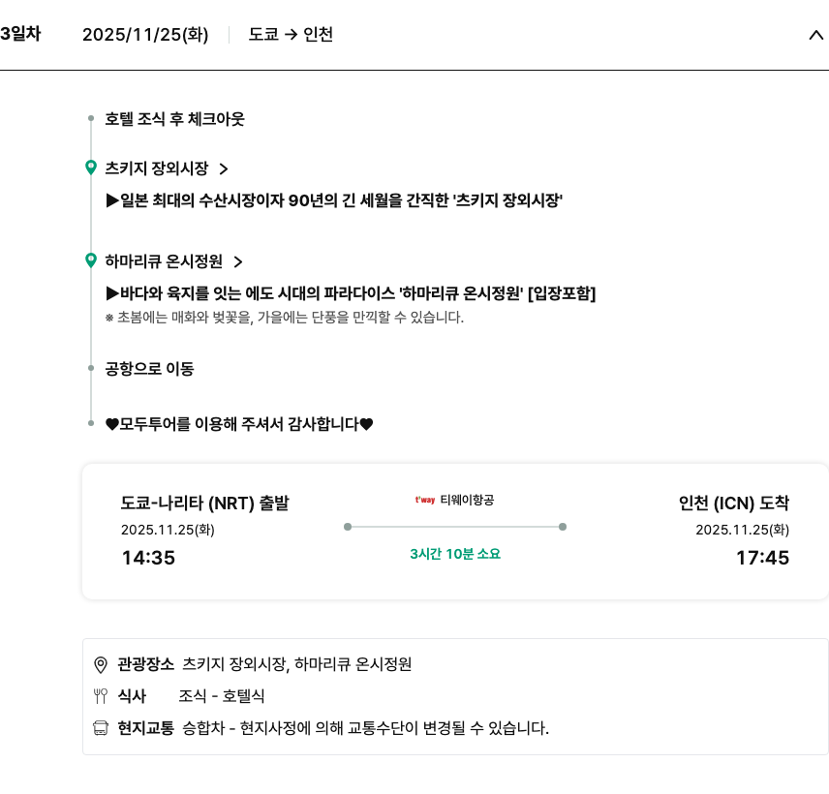This screenshot has width=829, height=794.
Task: Click the 하마리큐 온시정원 attraction link
Action: (164, 261)
